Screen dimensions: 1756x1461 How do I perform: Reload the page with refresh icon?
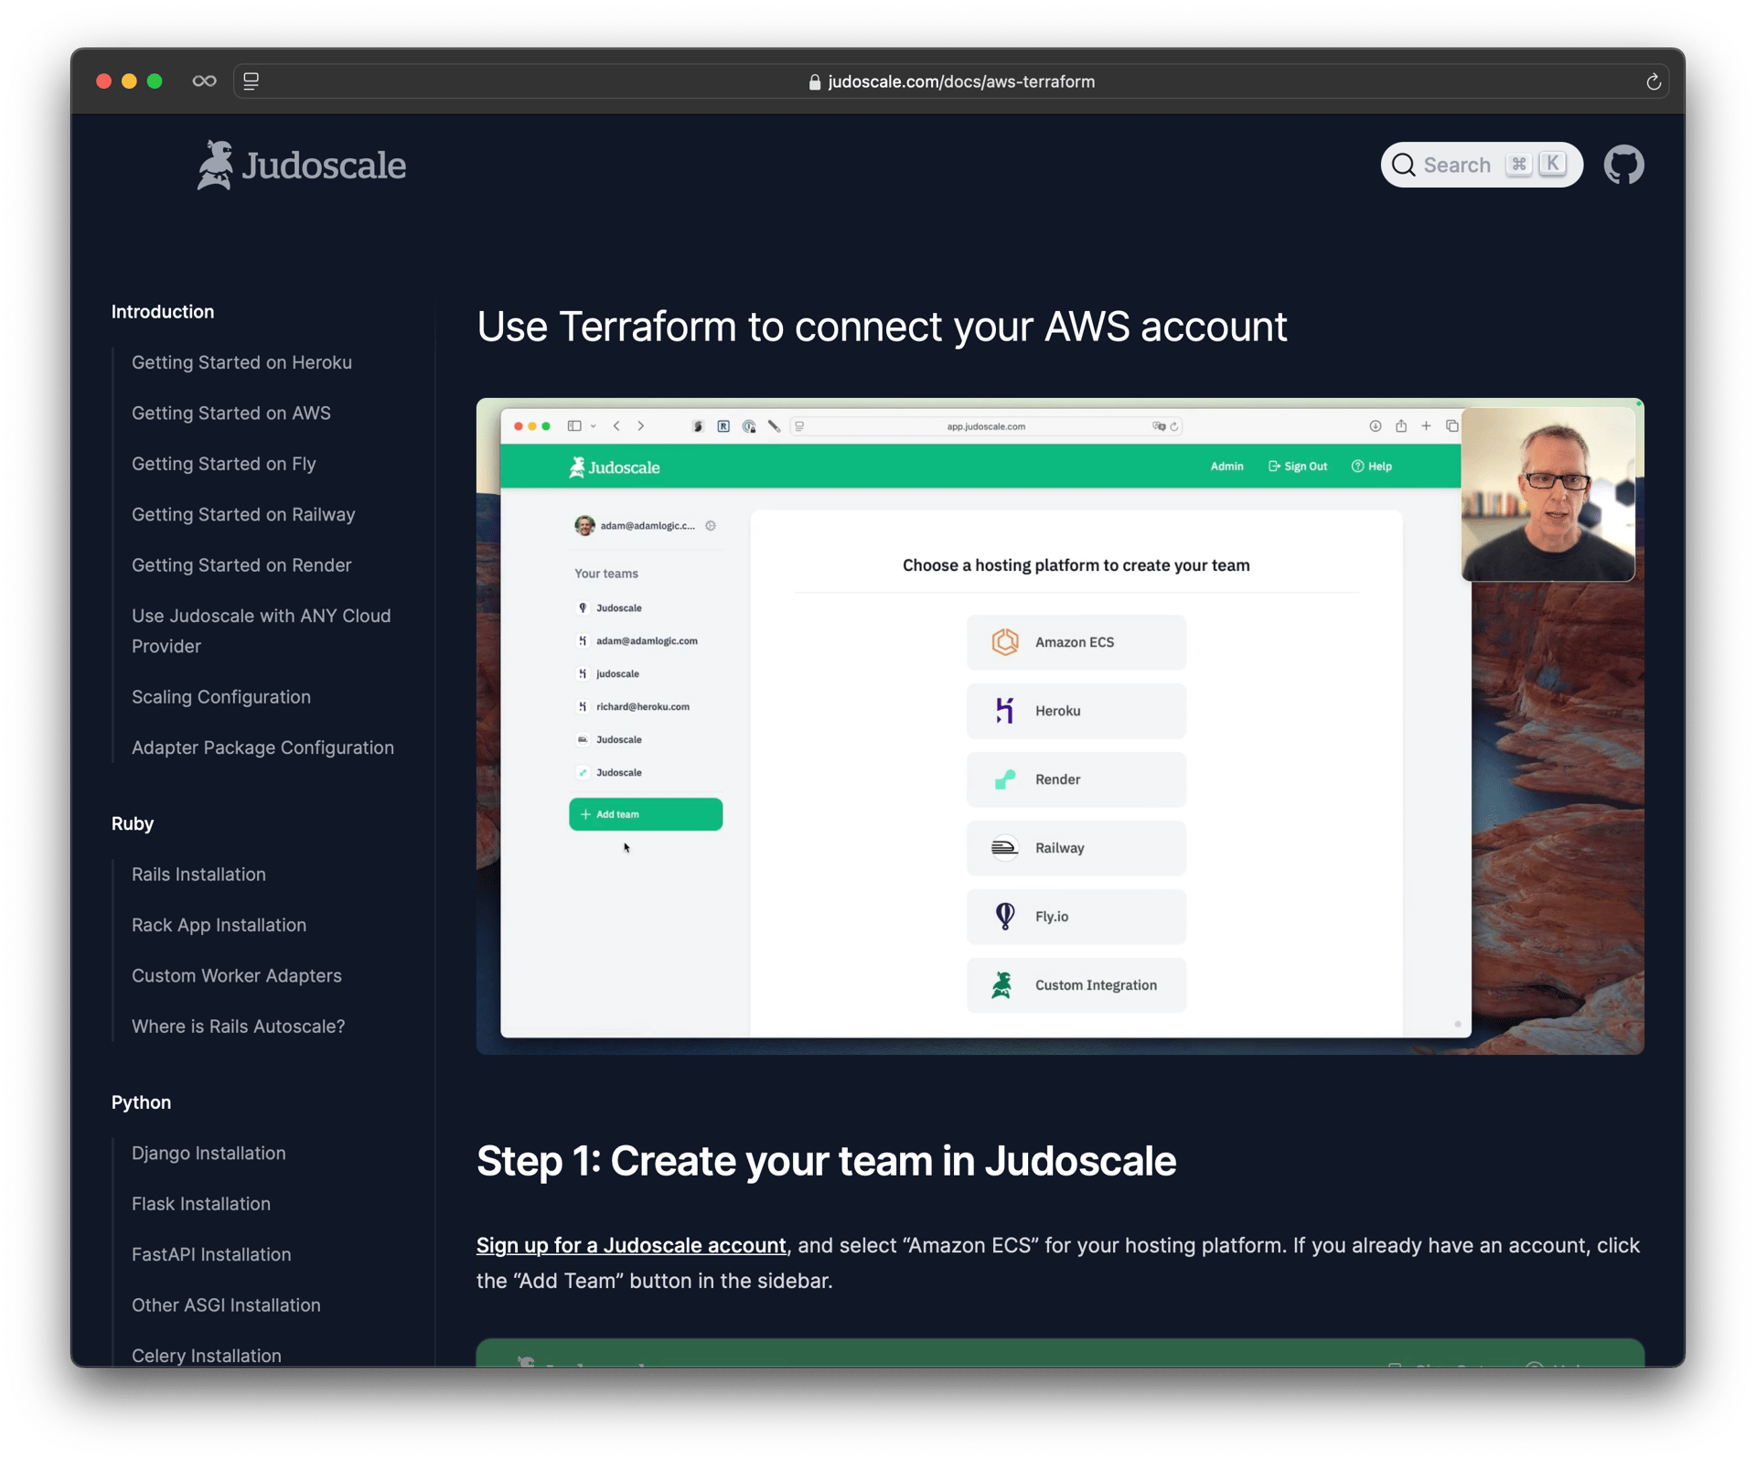pos(1653,81)
